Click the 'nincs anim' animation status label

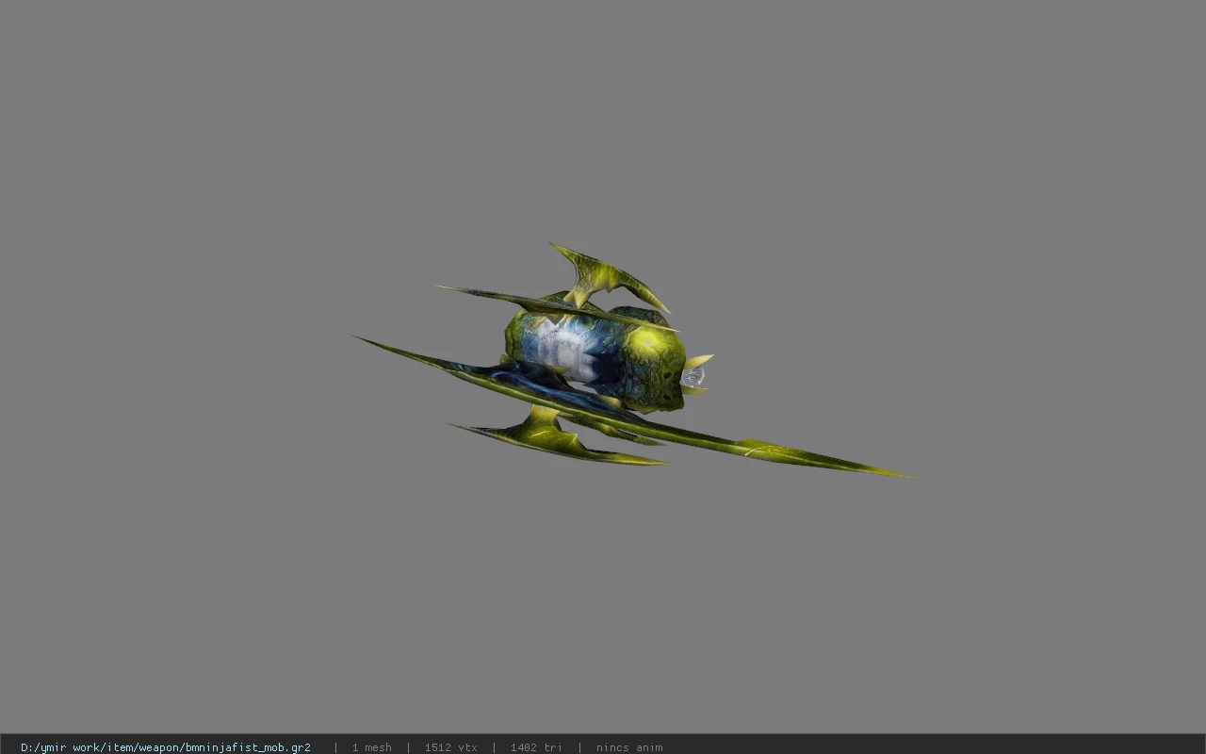[629, 747]
